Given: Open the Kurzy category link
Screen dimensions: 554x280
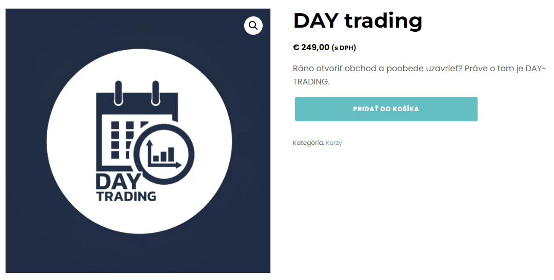Looking at the screenshot, I should tap(334, 143).
